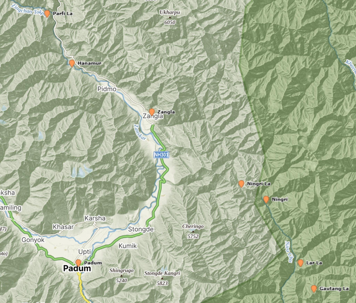Click the Ukharpu peak triangle marker
Image resolution: width=356 pixels, height=303 pixels.
click(x=170, y=17)
